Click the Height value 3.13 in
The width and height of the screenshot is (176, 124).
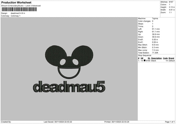[172, 7]
